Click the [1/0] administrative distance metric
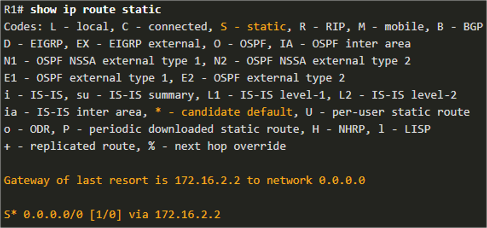The height and width of the screenshot is (228, 487). point(105,214)
